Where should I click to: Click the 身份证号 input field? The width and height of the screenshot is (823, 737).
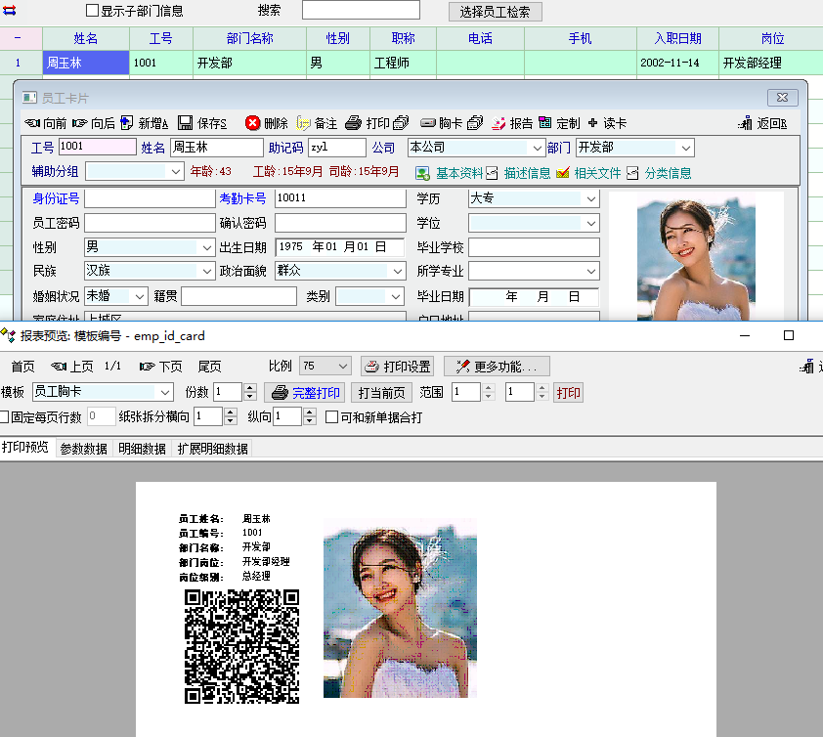point(149,198)
